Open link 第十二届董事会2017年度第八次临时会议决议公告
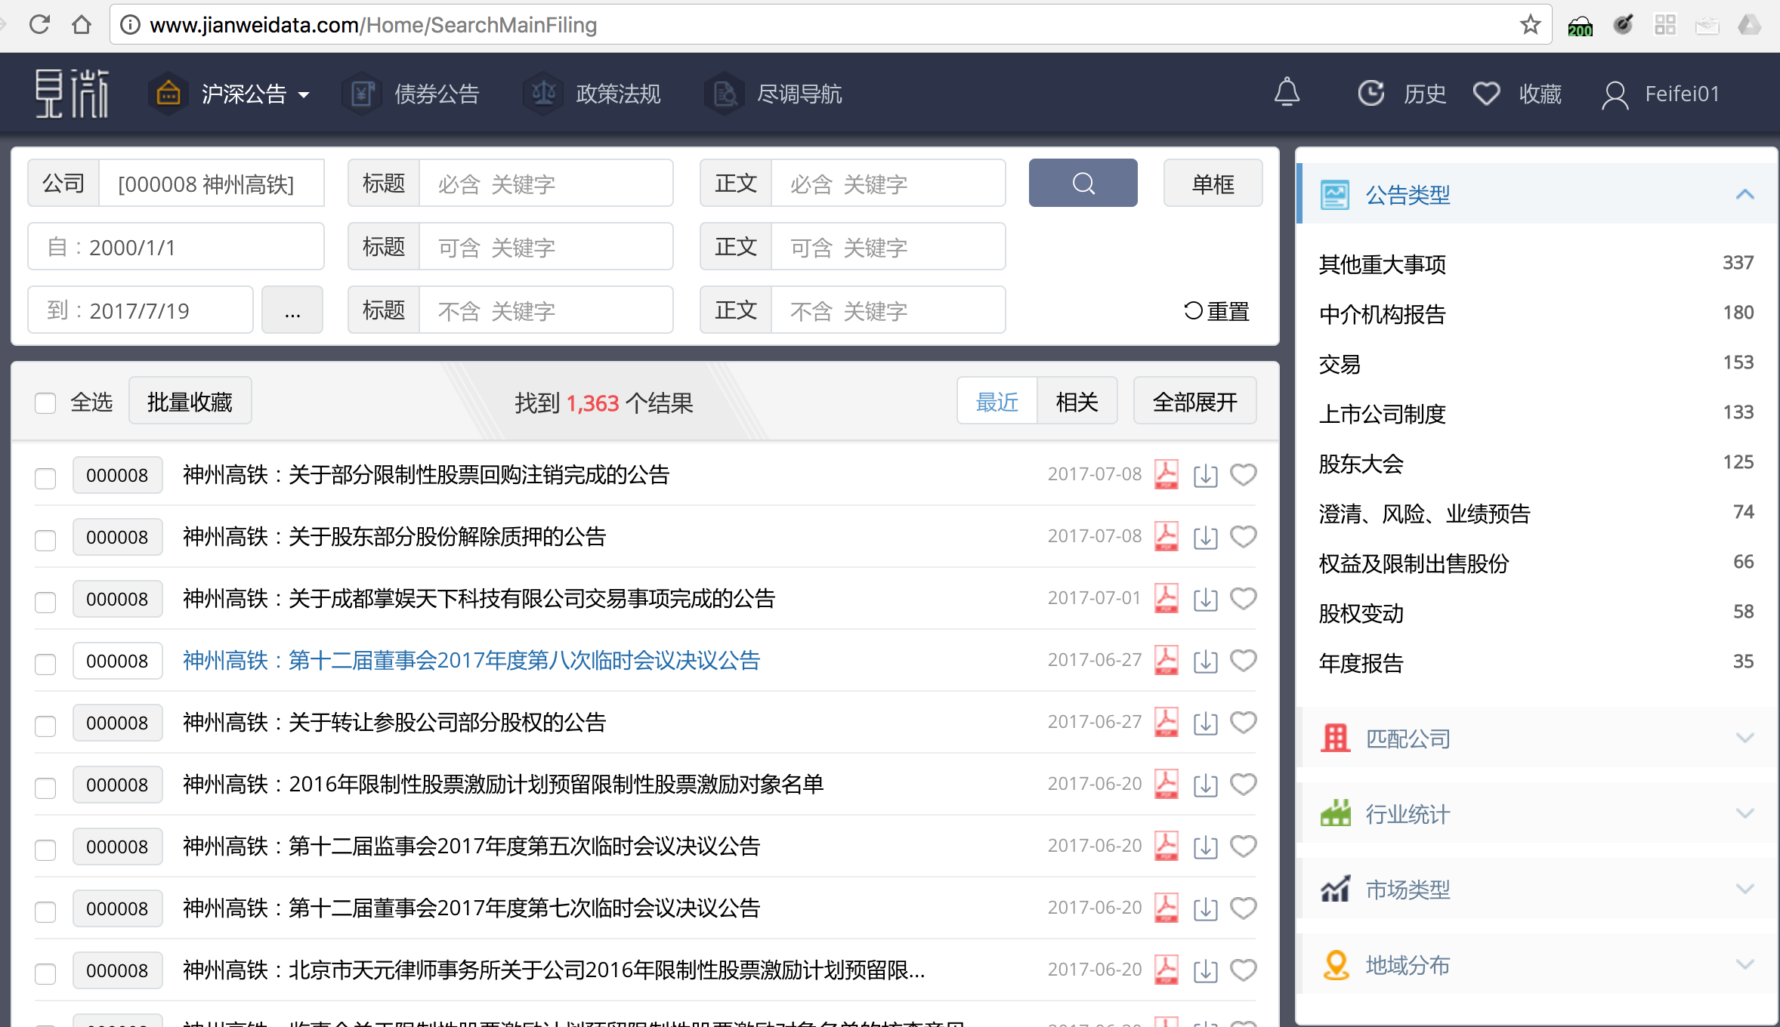This screenshot has width=1780, height=1027. [x=471, y=660]
